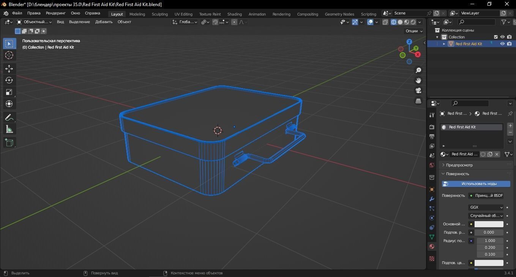516x277 pixels.
Task: Switch to the Shading workspace tab
Action: [235, 14]
